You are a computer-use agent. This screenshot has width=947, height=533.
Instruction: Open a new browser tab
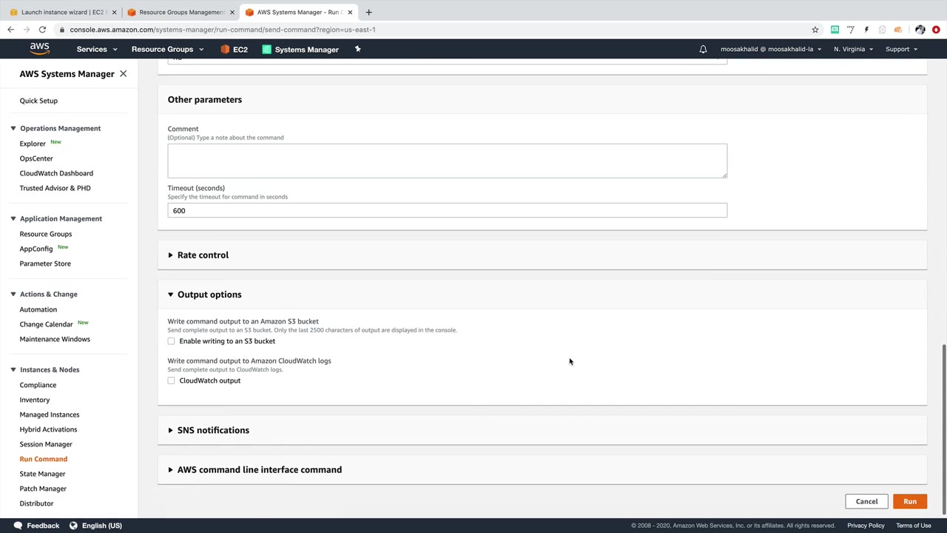pos(368,12)
